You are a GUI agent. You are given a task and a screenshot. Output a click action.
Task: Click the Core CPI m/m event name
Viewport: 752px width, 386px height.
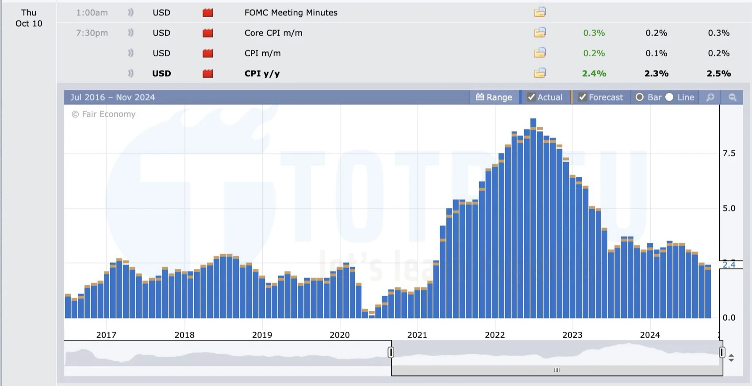coord(273,33)
